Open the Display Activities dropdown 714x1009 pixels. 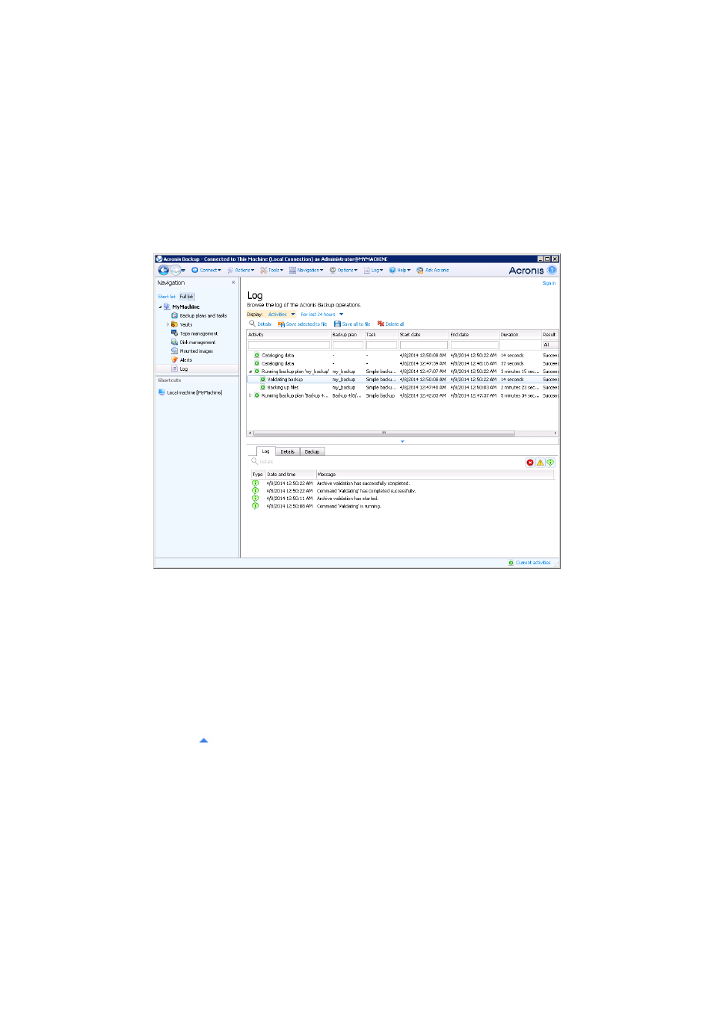pos(281,315)
